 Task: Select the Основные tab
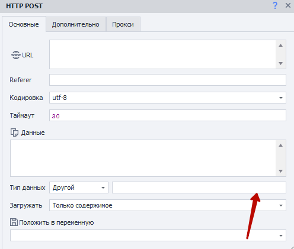pyautogui.click(x=24, y=24)
